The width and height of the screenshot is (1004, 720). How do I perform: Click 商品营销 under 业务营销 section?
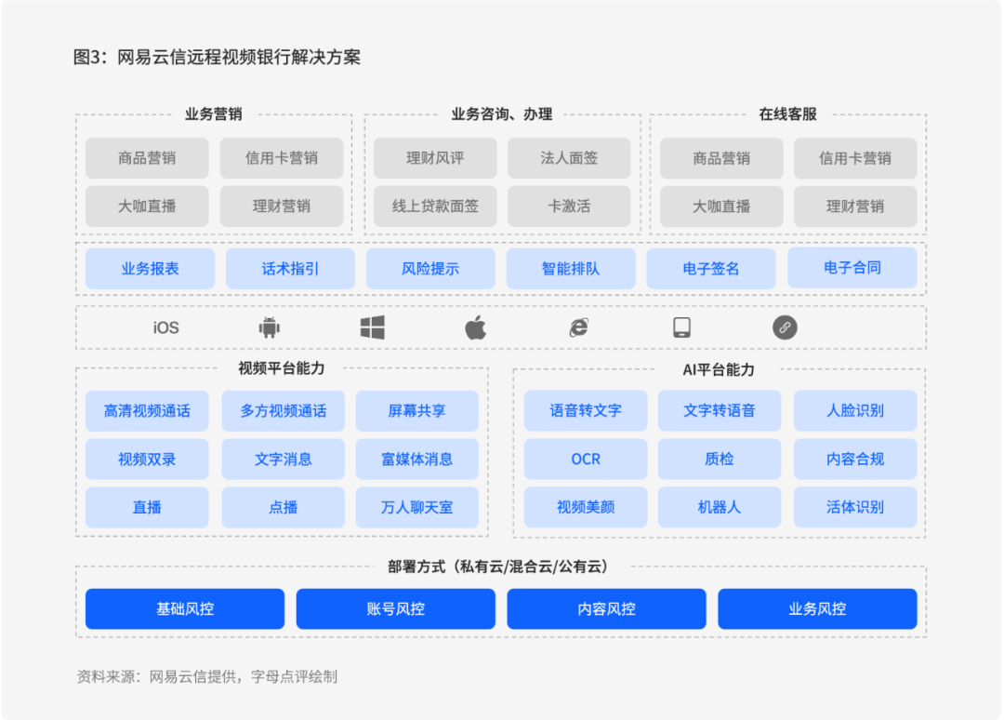pyautogui.click(x=147, y=158)
